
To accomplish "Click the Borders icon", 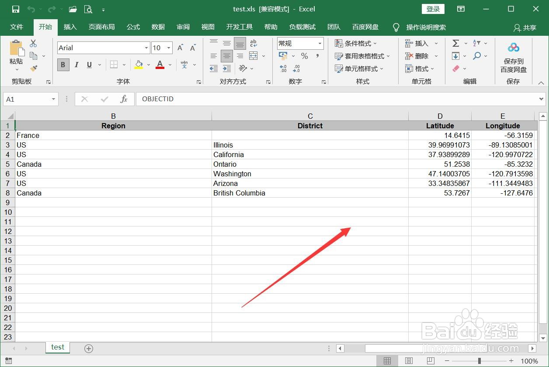I will [114, 65].
